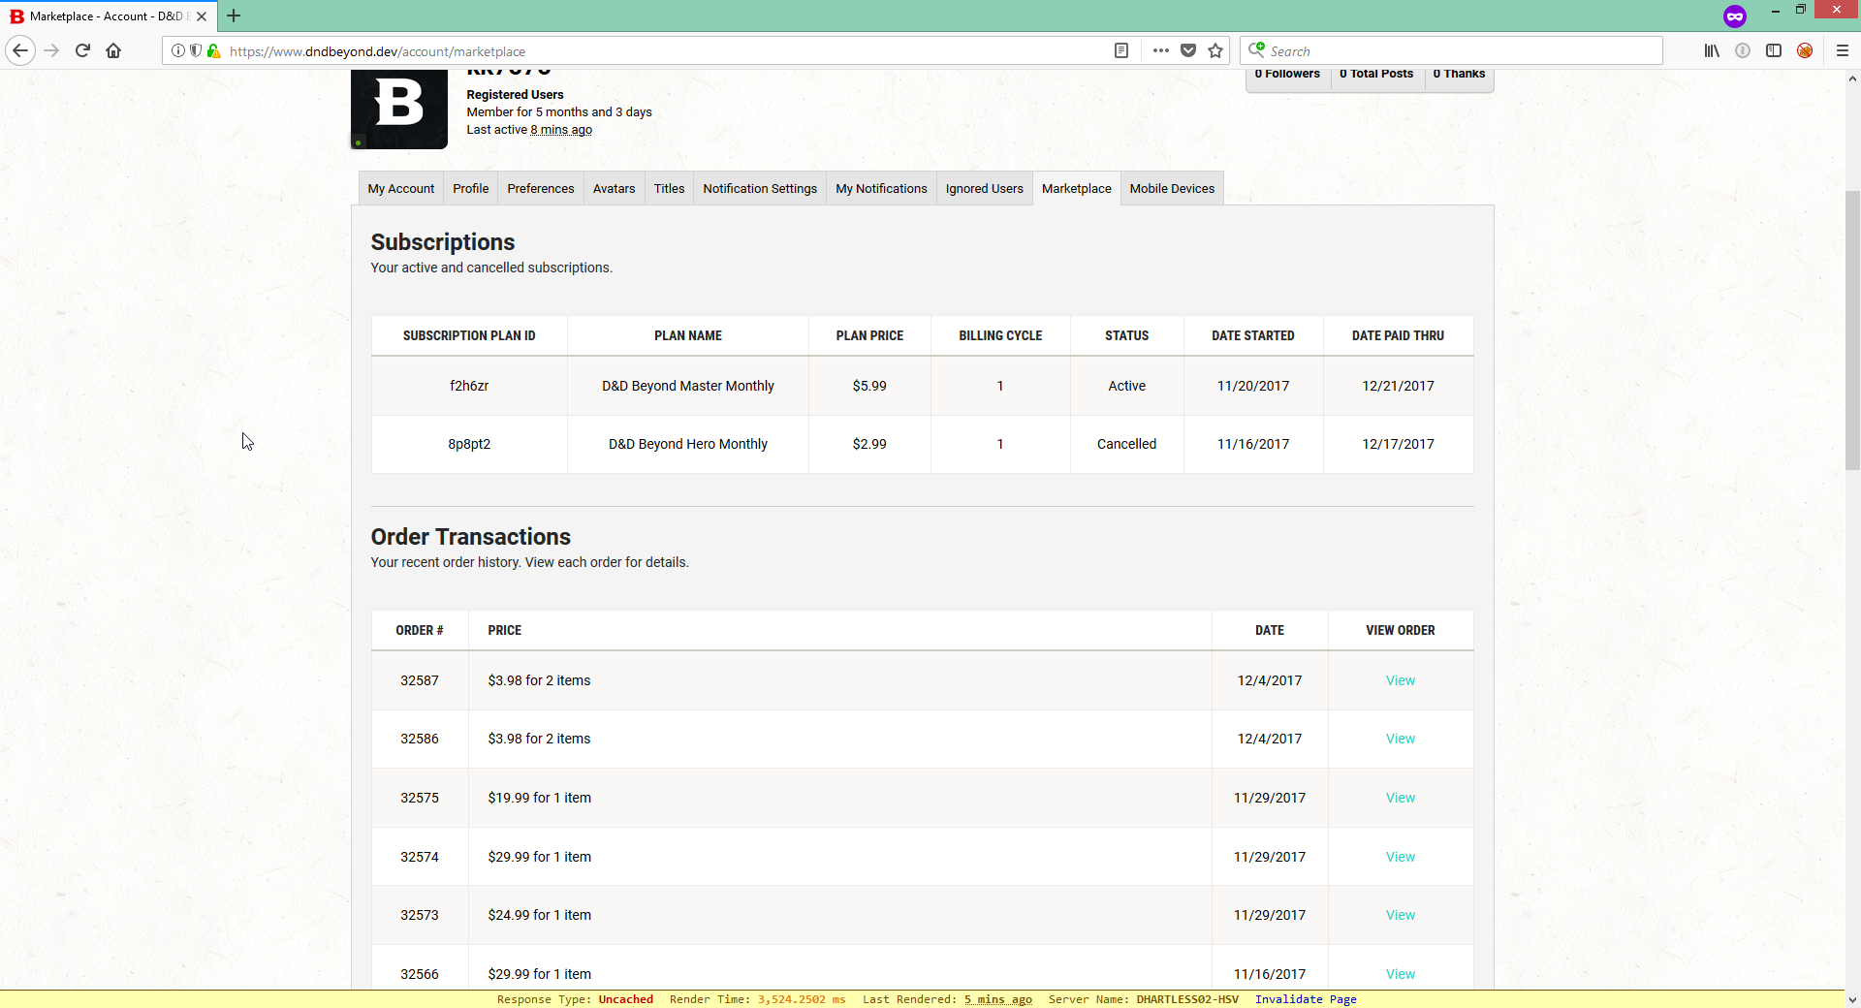Go back with the browser back arrow
This screenshot has height=1008, width=1861.
click(x=20, y=50)
